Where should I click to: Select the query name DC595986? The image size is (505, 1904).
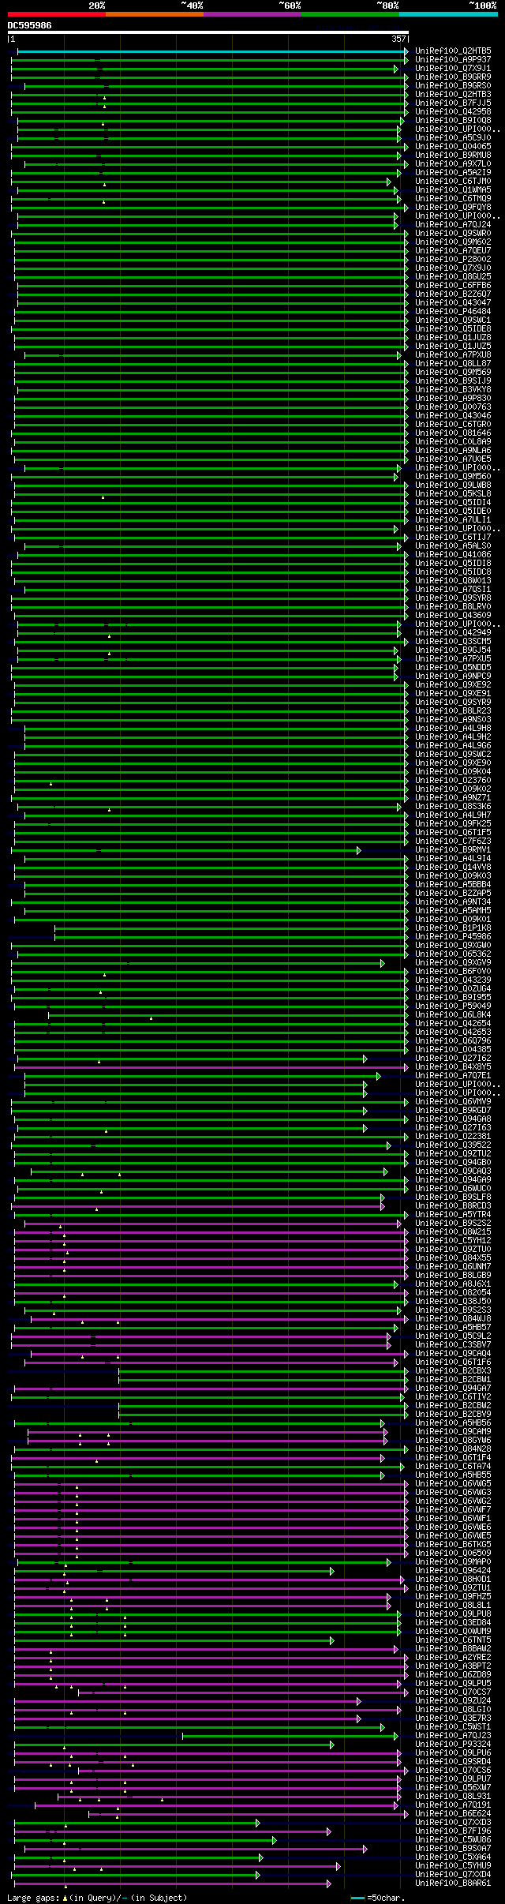pos(30,26)
